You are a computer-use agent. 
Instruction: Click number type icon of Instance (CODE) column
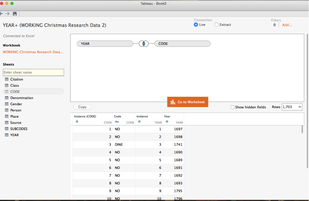77,122
